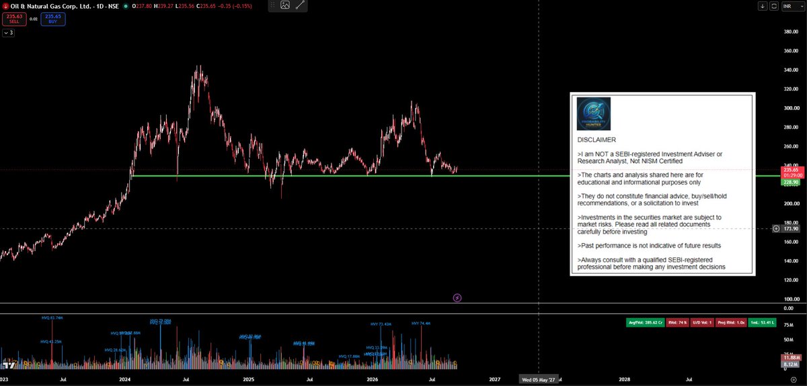Click the circular-arrows button beside the INR selector
Image resolution: width=807 pixels, height=386 pixels.
pyautogui.click(x=774, y=5)
